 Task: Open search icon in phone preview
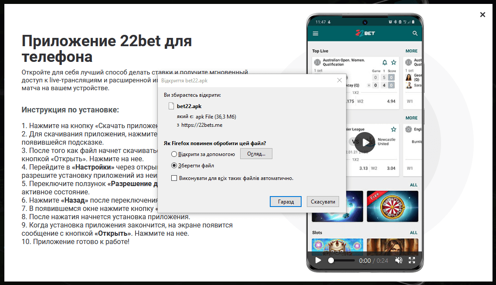tap(415, 33)
